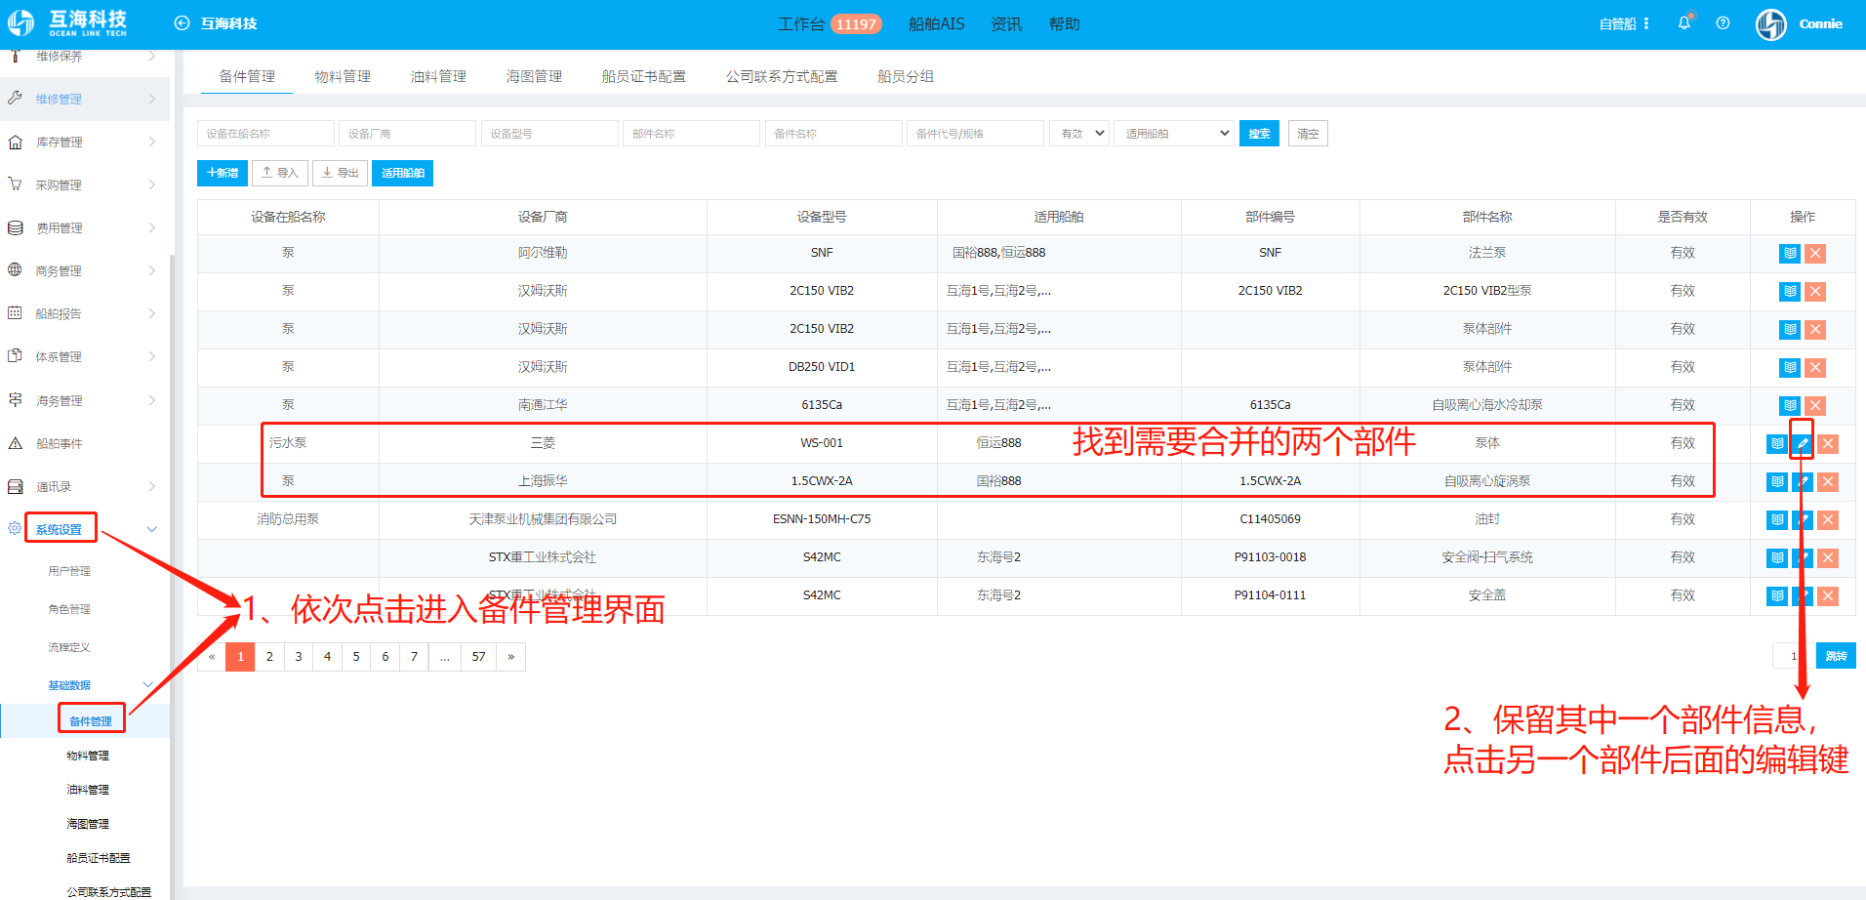Viewport: 1866px width, 900px height.
Task: Focus the 设备厂商 search field
Action: coord(407,134)
